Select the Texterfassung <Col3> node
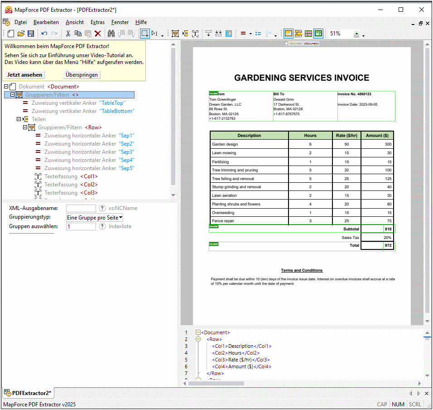433x410 pixels. click(66, 193)
